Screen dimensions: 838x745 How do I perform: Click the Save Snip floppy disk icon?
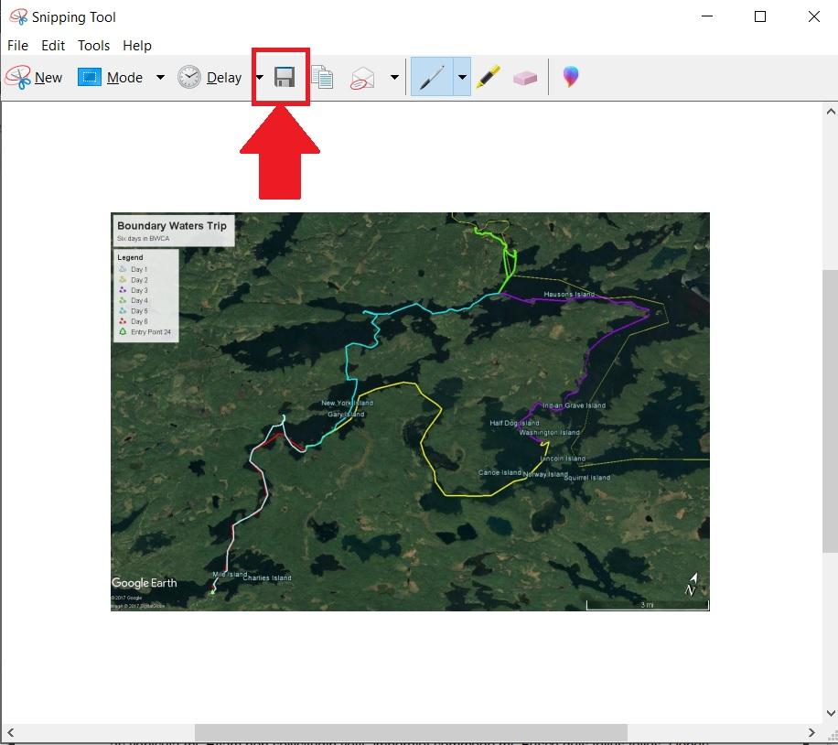click(x=285, y=78)
